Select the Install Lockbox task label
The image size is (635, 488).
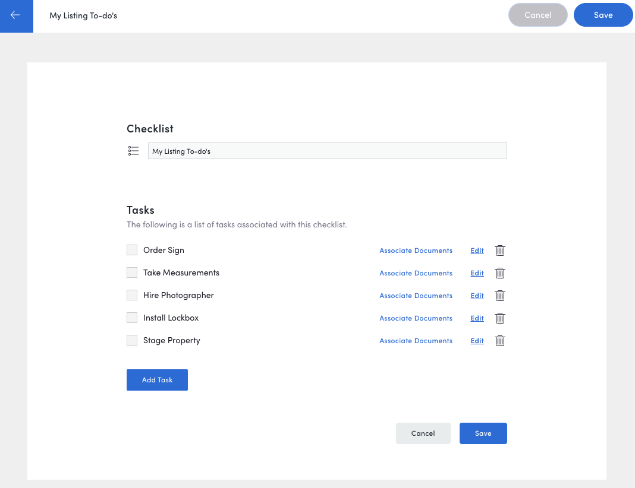171,318
